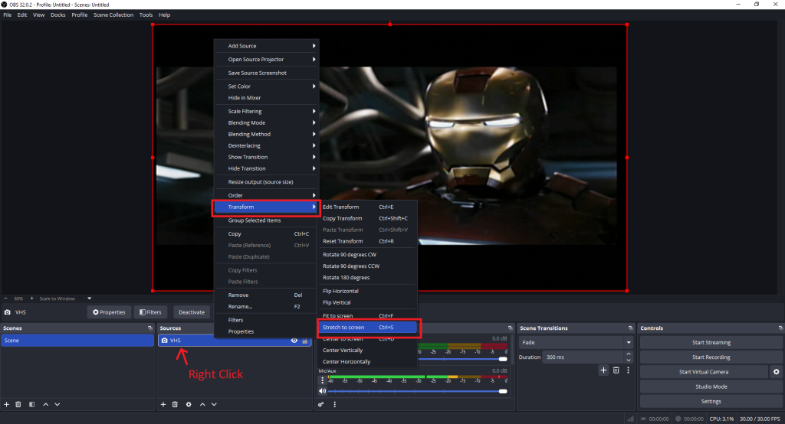The image size is (785, 424).
Task: Zoom in preview with the plus icon
Action: click(x=31, y=298)
